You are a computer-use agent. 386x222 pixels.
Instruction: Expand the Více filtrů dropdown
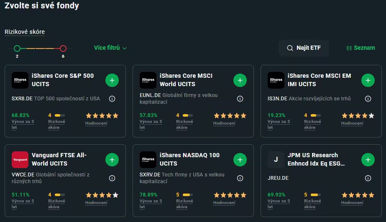click(110, 48)
